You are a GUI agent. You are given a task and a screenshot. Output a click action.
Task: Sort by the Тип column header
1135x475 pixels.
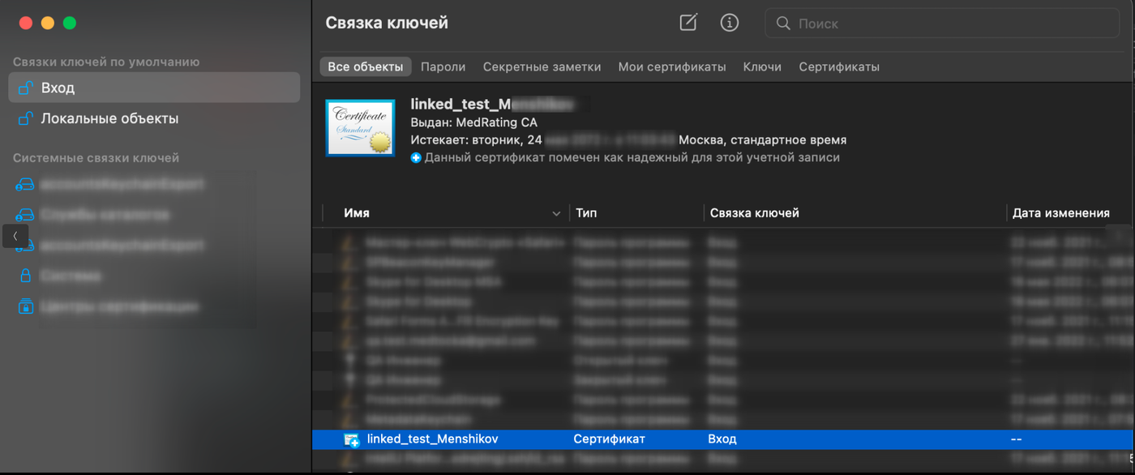coord(586,213)
